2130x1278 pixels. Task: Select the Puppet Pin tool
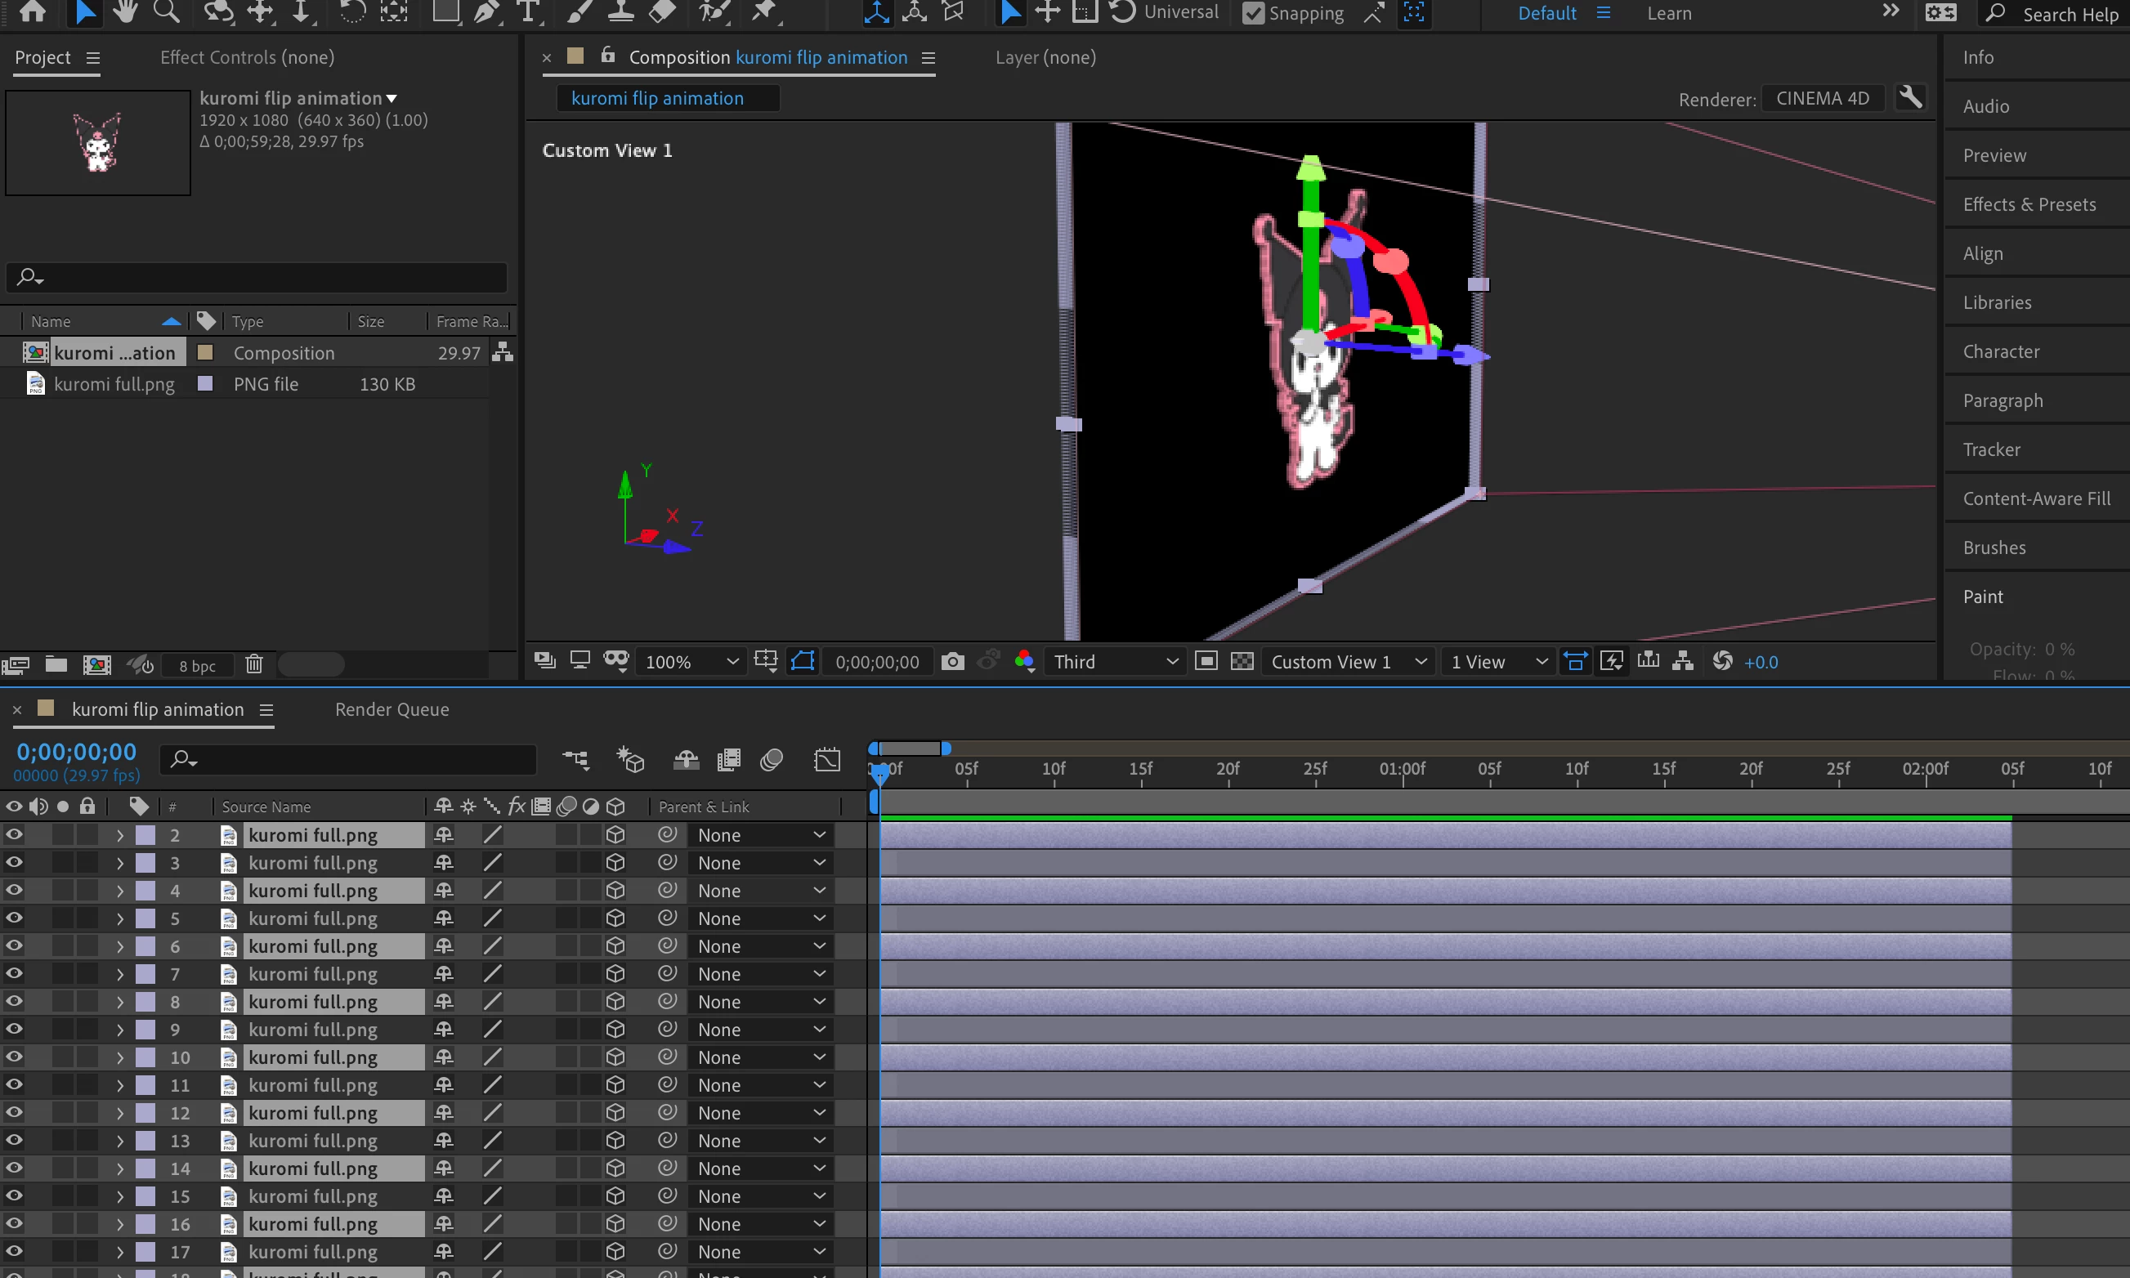pos(764,12)
